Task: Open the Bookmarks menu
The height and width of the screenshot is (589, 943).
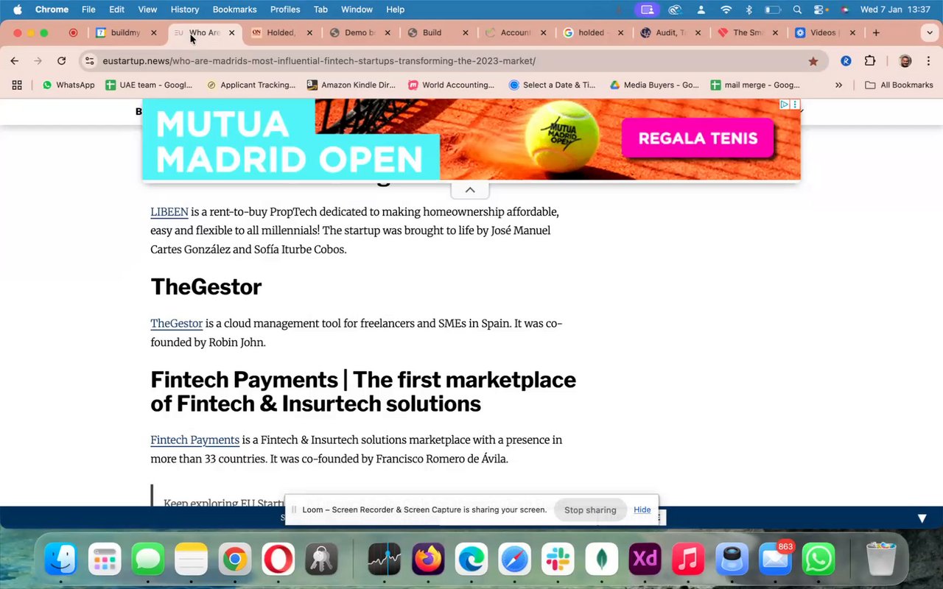Action: click(234, 10)
